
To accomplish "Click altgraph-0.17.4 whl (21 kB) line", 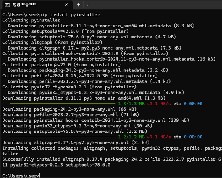I will tap(76, 142).
